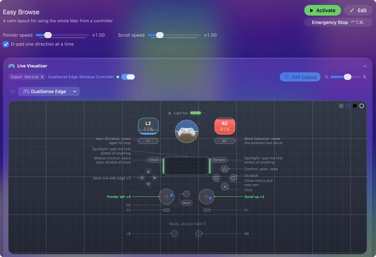Image resolution: width=376 pixels, height=257 pixels.
Task: Expand the Light bar chevron
Action: pos(204,113)
